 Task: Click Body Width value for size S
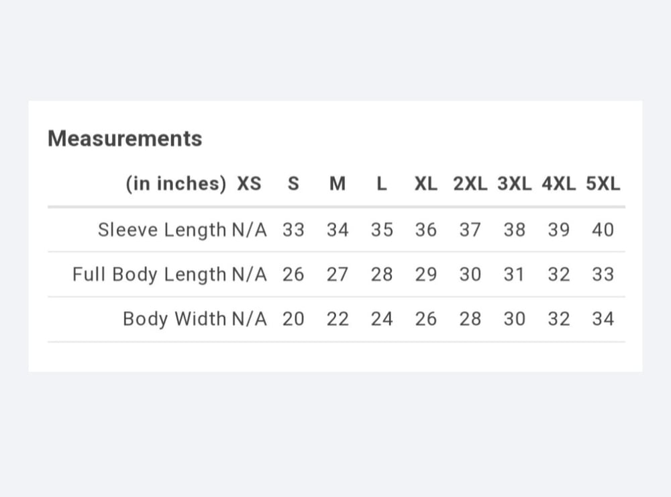tap(293, 318)
